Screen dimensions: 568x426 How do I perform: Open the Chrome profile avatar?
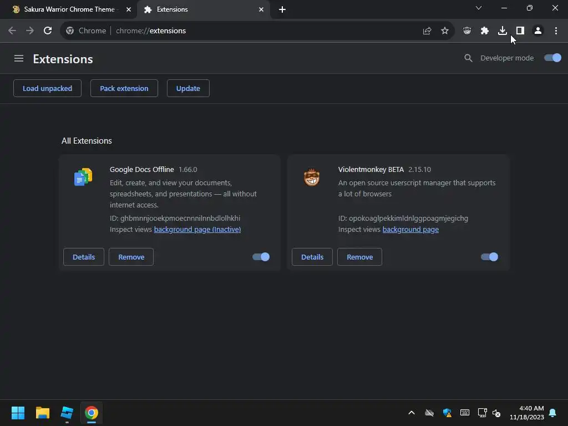point(538,31)
